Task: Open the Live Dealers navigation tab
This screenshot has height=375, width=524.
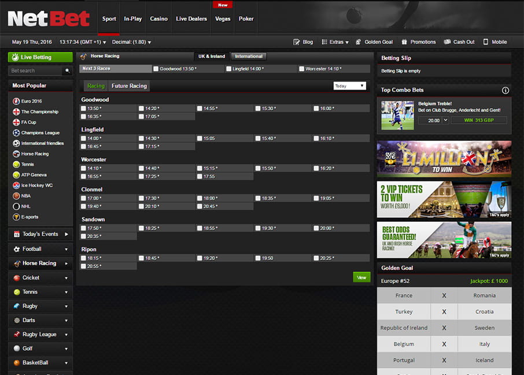Action: point(191,18)
